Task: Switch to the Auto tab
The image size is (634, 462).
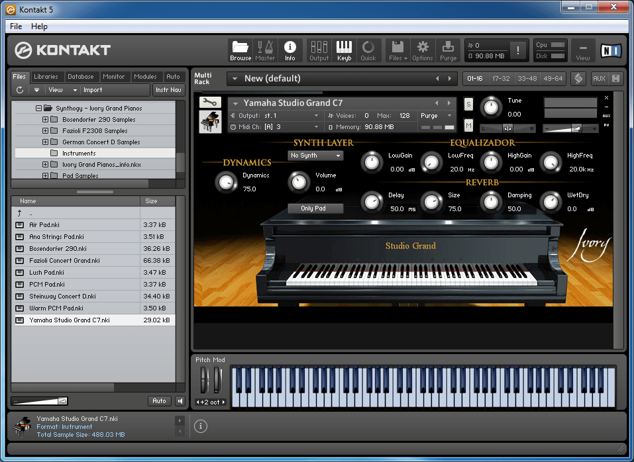Action: point(173,77)
